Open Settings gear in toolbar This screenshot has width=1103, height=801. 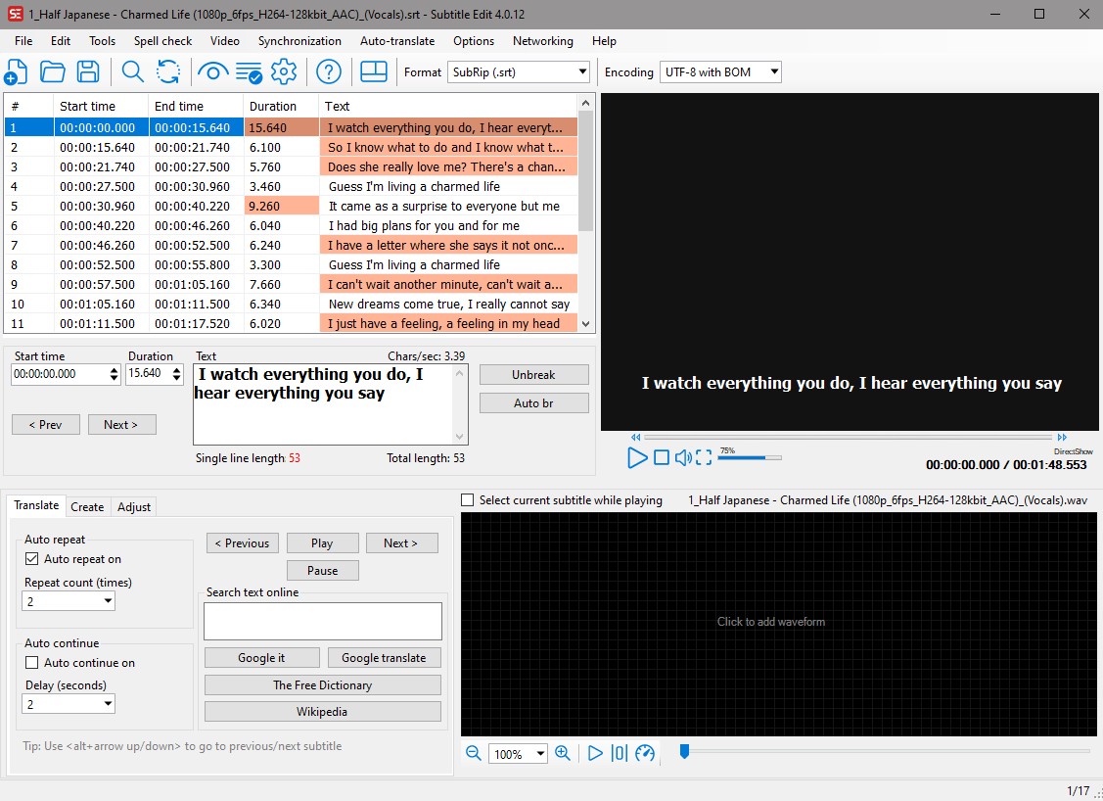[x=284, y=71]
